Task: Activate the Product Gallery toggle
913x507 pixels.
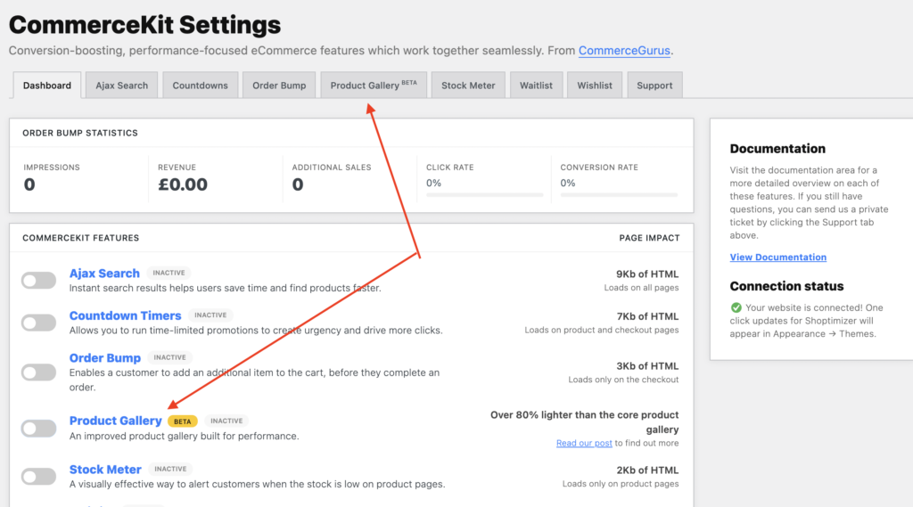Action: click(38, 429)
